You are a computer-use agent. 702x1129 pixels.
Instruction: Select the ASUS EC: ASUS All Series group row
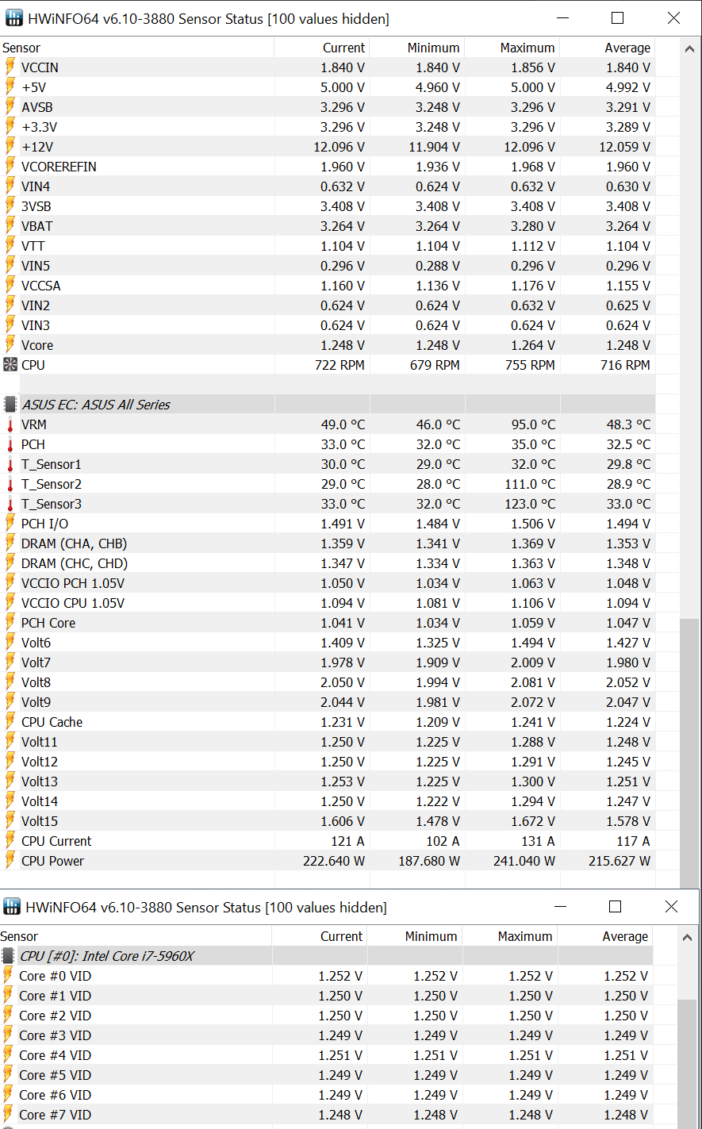[328, 405]
